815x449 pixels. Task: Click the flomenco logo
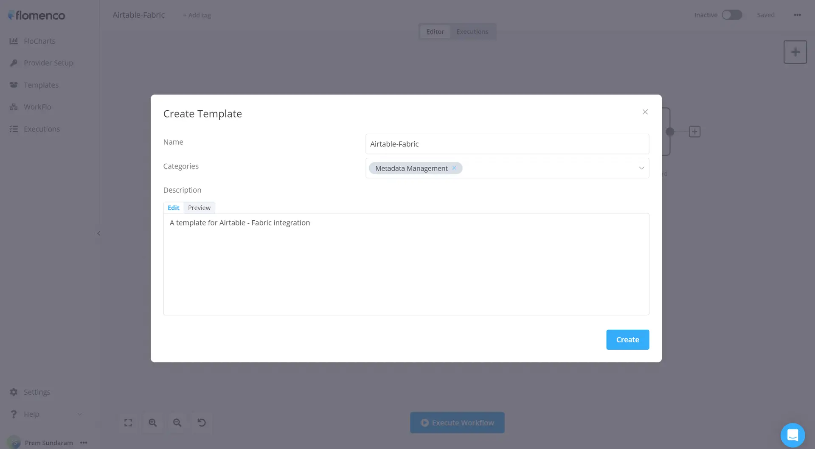tap(37, 15)
